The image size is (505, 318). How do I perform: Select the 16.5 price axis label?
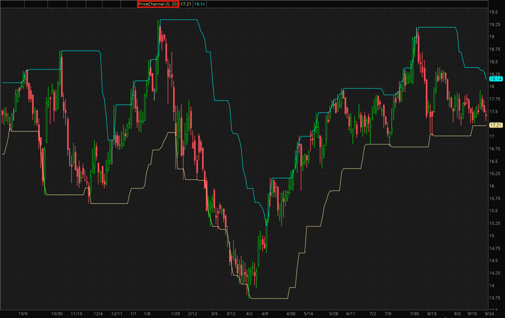pyautogui.click(x=494, y=161)
